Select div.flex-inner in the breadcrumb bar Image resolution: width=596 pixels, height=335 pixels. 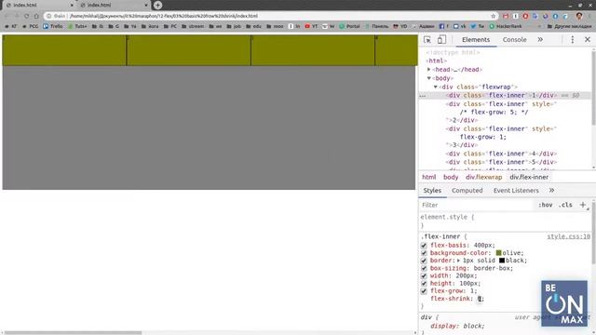click(529, 177)
